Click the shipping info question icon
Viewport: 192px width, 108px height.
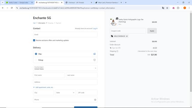pos(117,51)
